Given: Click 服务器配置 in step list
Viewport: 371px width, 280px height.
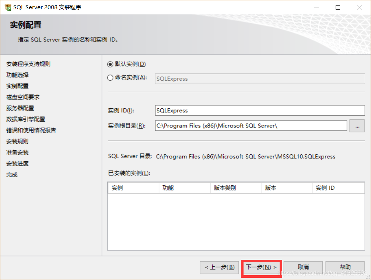Looking at the screenshot, I should 20,108.
